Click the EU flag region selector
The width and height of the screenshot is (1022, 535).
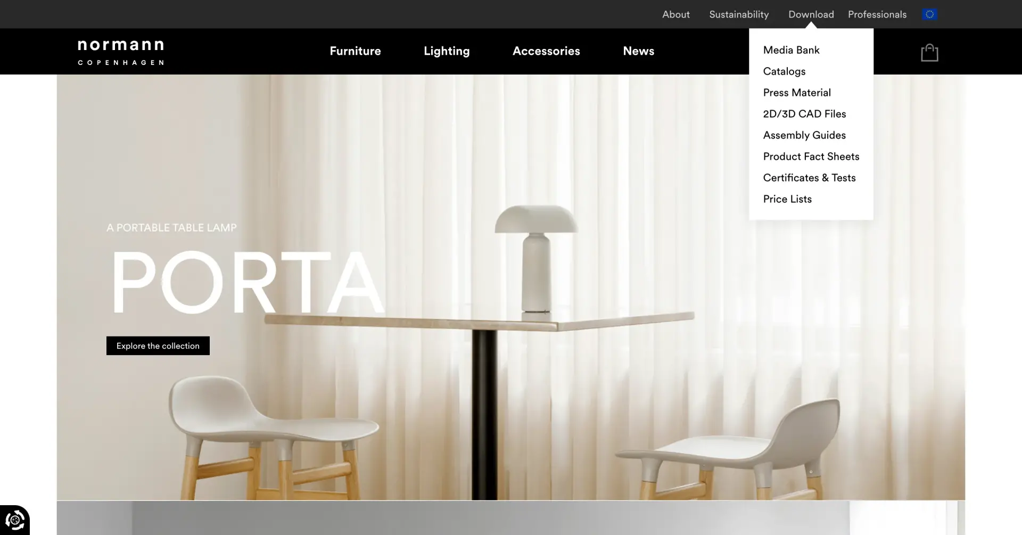pos(929,13)
